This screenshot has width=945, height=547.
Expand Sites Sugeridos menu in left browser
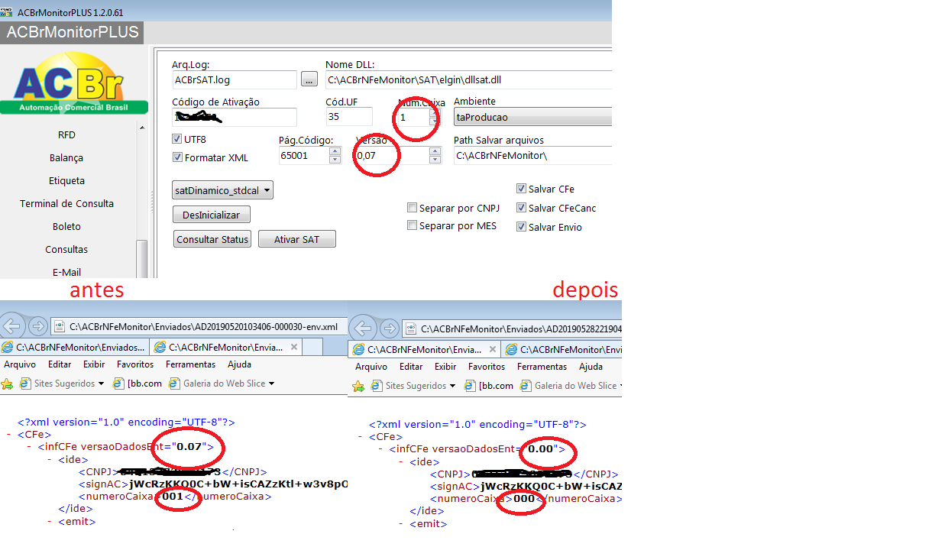(100, 384)
